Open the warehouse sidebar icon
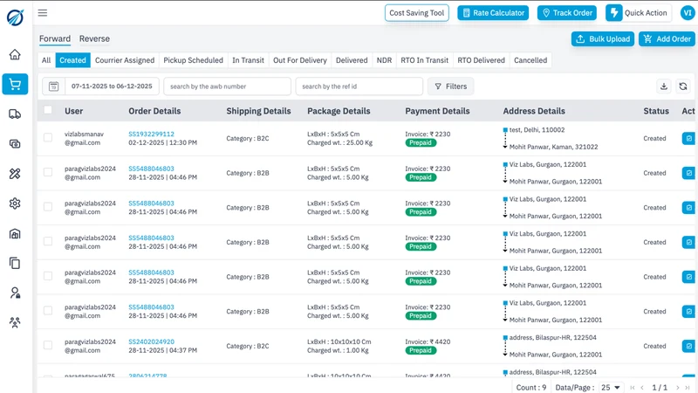698x393 pixels. click(x=15, y=233)
